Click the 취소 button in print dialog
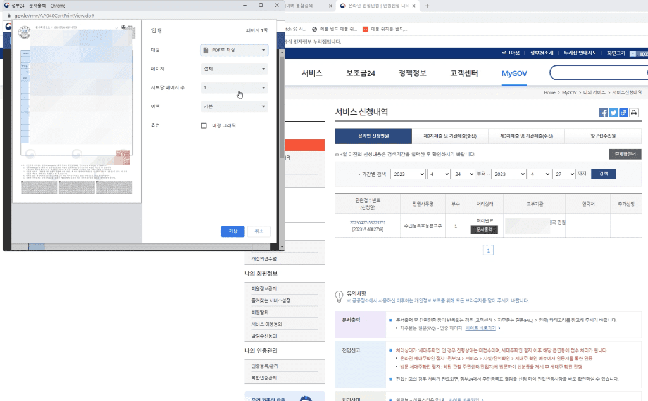This screenshot has width=648, height=401. coord(259,231)
